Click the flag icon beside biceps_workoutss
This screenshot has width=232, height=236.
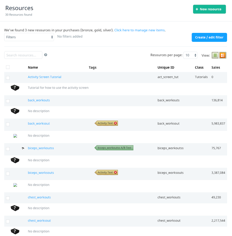(x=23, y=148)
